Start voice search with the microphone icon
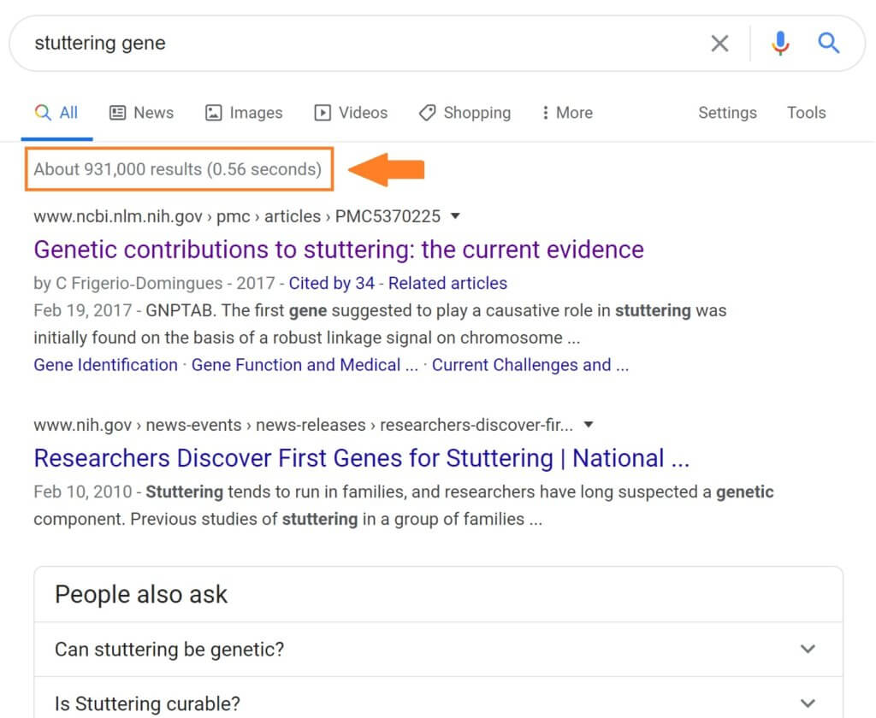Screen dimensions: 876x718 tap(780, 43)
